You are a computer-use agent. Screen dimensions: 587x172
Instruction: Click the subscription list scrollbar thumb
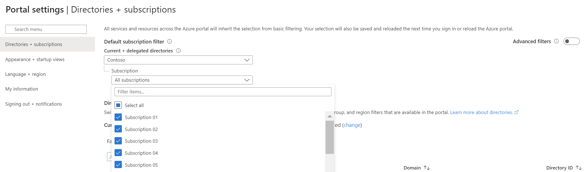pyautogui.click(x=330, y=137)
